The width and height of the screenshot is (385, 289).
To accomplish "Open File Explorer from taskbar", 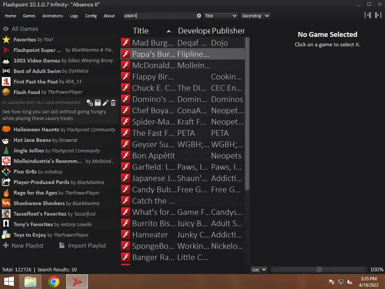I will click(x=30, y=281).
